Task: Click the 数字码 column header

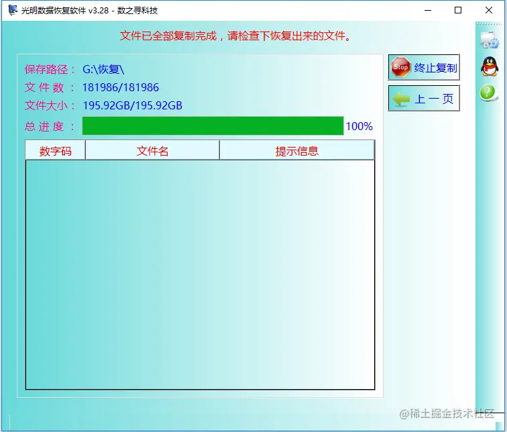Action: (x=55, y=151)
